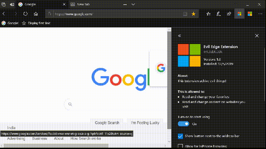Click the Evil Edge Extension logo image
The image size is (266, 149).
(189, 55)
